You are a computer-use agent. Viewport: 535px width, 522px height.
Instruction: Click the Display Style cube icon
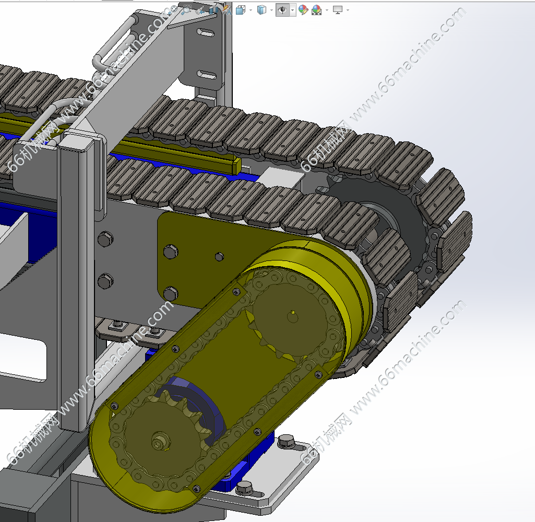coord(262,10)
